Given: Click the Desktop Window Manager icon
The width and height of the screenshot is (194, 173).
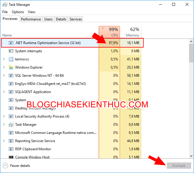Looking at the screenshot, I should (11, 108).
